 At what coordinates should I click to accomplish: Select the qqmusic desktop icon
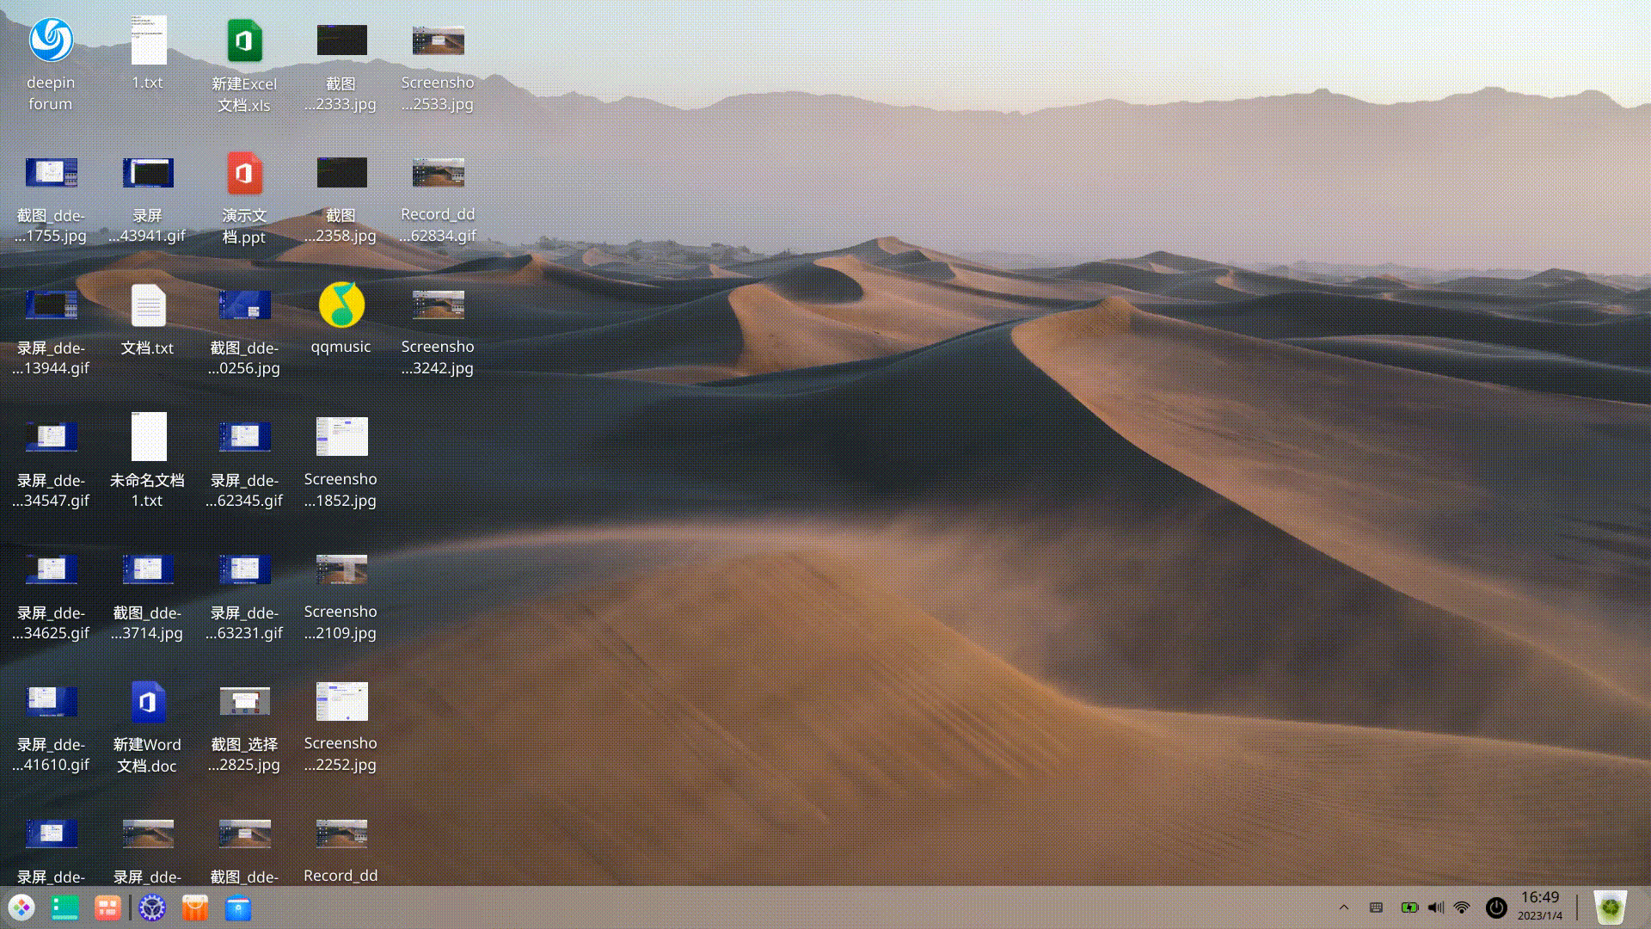[x=341, y=305]
